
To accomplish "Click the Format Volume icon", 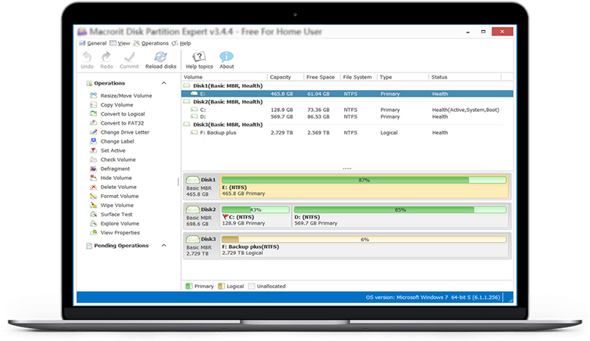I will [93, 196].
